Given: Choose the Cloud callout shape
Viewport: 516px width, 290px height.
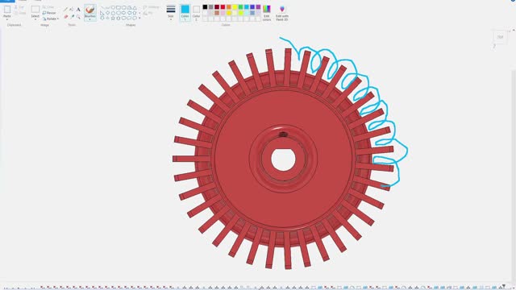Looking at the screenshot, I should tap(135, 18).
